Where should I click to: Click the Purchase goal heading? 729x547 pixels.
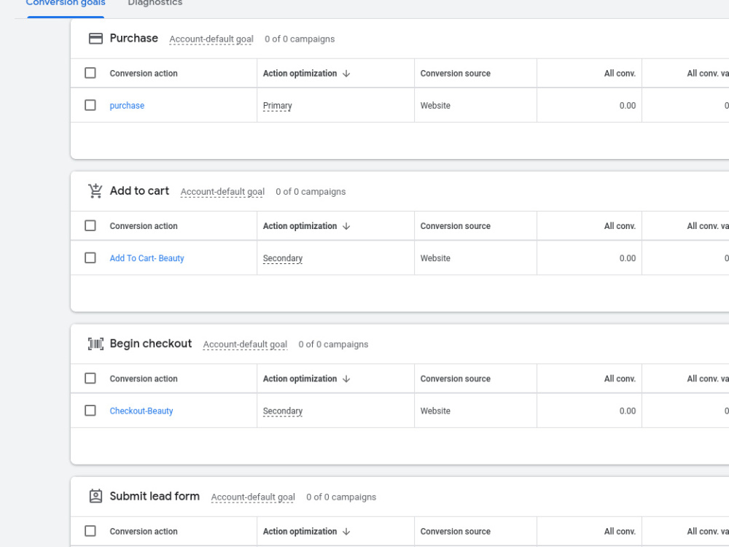pos(134,38)
